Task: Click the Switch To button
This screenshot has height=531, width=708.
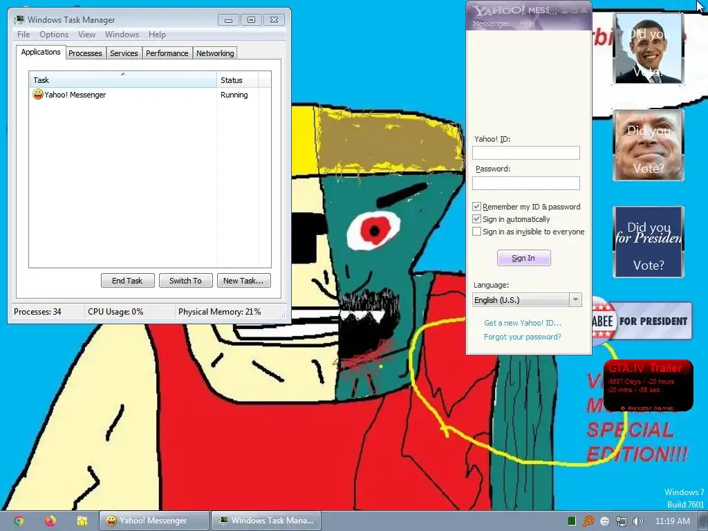Action: [185, 281]
